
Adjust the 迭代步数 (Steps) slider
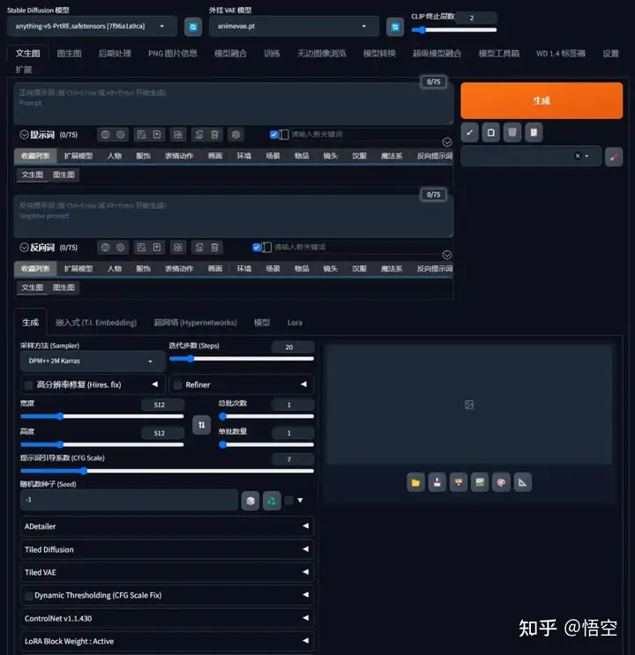(x=242, y=359)
